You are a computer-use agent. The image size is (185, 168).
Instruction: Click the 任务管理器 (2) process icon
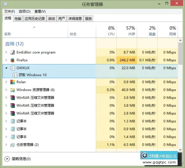[13, 145]
